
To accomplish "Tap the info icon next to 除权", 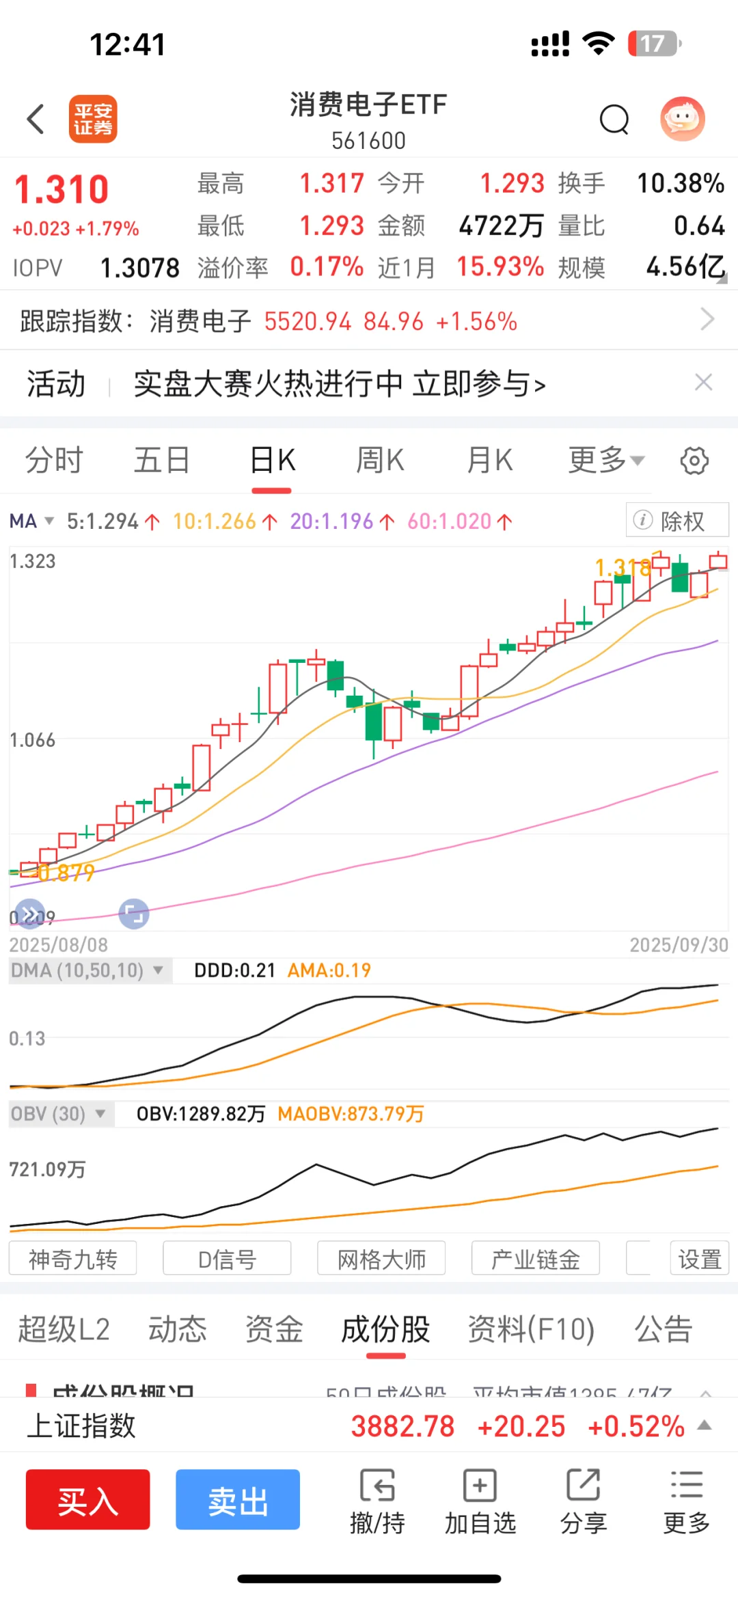I will [642, 520].
